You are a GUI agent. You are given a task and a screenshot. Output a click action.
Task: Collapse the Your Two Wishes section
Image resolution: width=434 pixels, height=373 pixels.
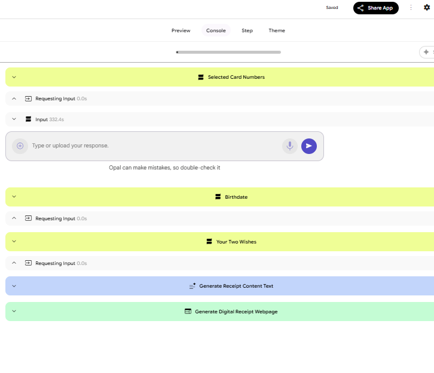tap(14, 242)
